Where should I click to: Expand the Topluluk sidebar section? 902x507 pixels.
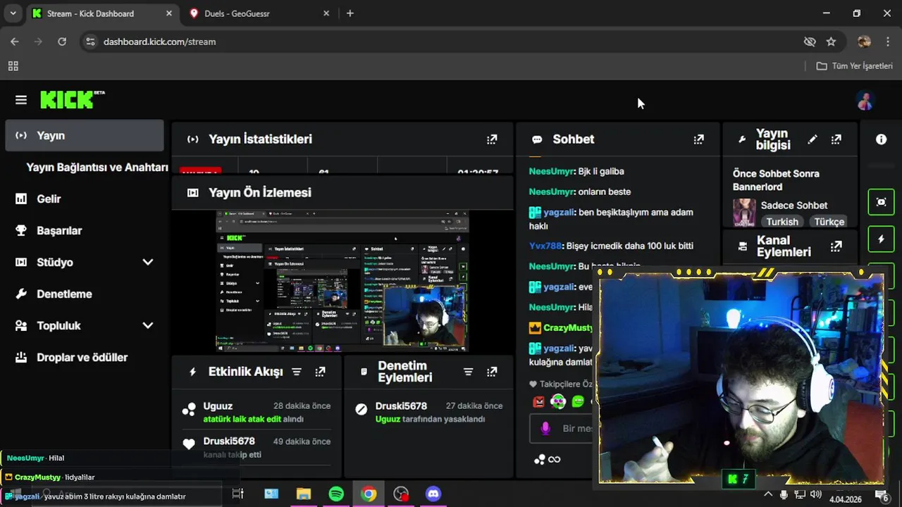(148, 325)
